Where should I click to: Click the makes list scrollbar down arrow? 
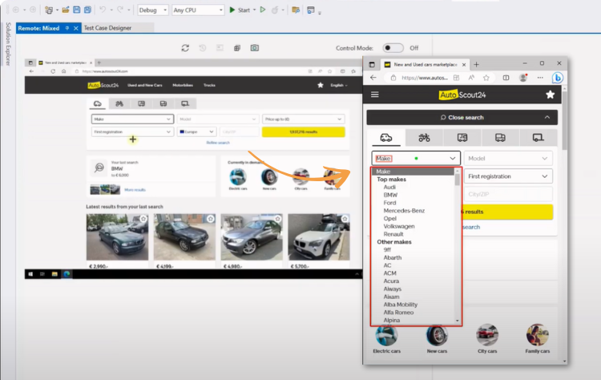(458, 321)
